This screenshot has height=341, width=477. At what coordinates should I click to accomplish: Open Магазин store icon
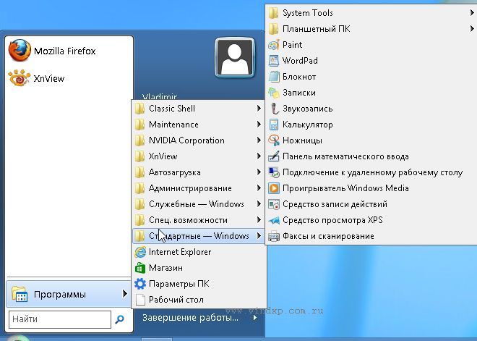click(140, 268)
